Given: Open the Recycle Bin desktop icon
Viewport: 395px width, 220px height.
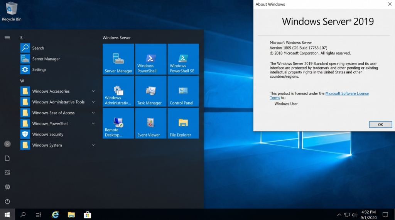Looking at the screenshot, I should [11, 12].
